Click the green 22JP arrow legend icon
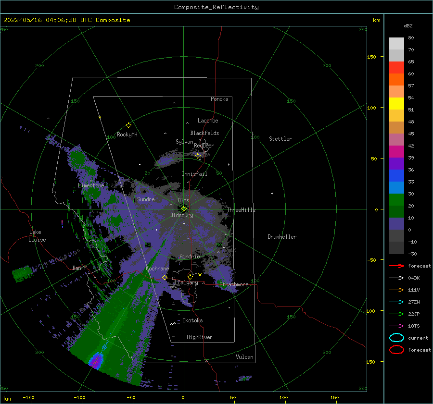Image resolution: width=433 pixels, height=404 pixels. pos(396,314)
